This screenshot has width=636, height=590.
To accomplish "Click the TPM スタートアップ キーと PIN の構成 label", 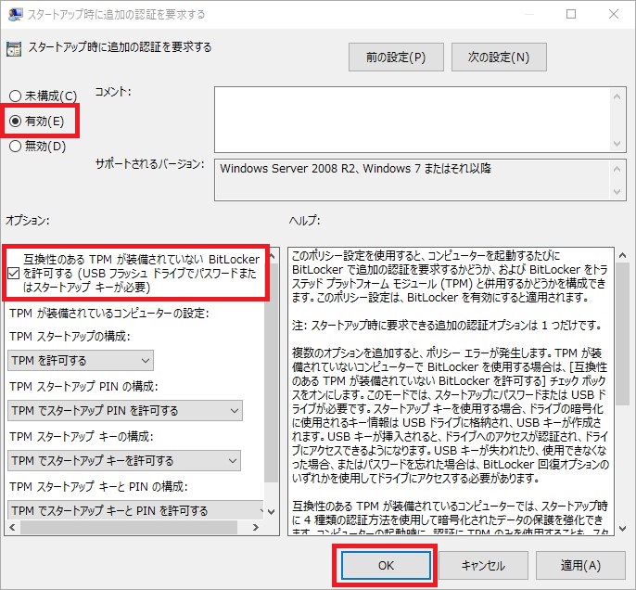I will tap(98, 486).
